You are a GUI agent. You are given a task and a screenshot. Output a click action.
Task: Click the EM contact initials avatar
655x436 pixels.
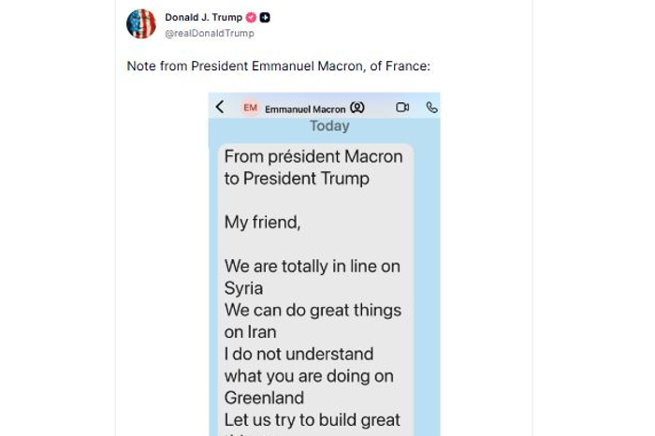[250, 109]
